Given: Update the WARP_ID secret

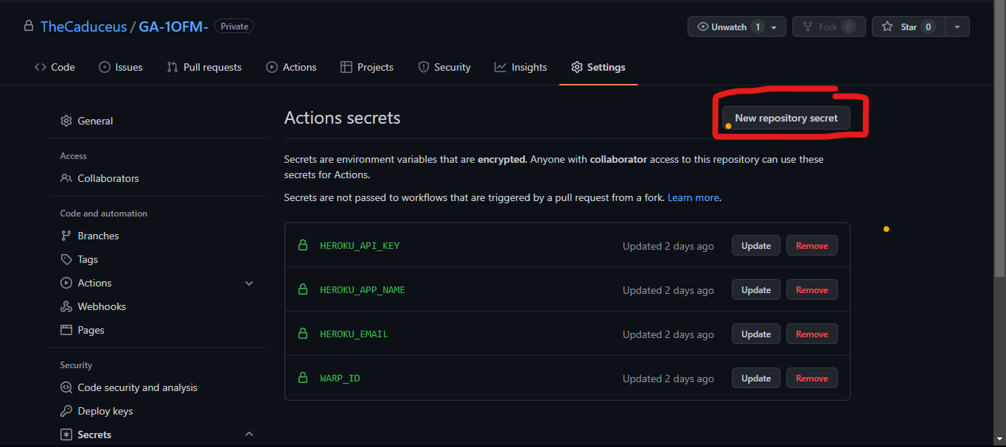Looking at the screenshot, I should tap(756, 378).
